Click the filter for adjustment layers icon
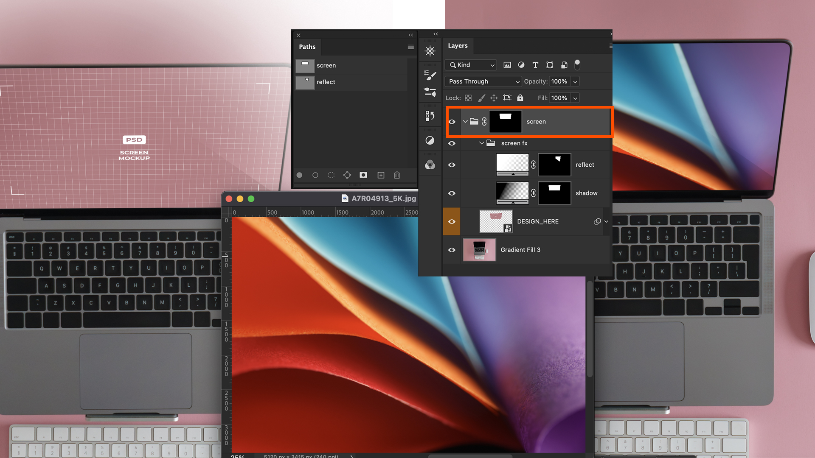Screen dimensions: 815x458 (x=521, y=65)
